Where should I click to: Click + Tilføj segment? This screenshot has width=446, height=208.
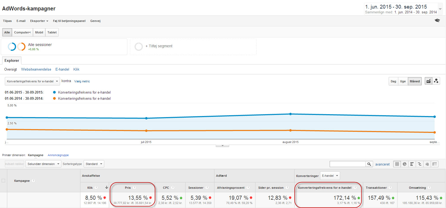(x=159, y=46)
